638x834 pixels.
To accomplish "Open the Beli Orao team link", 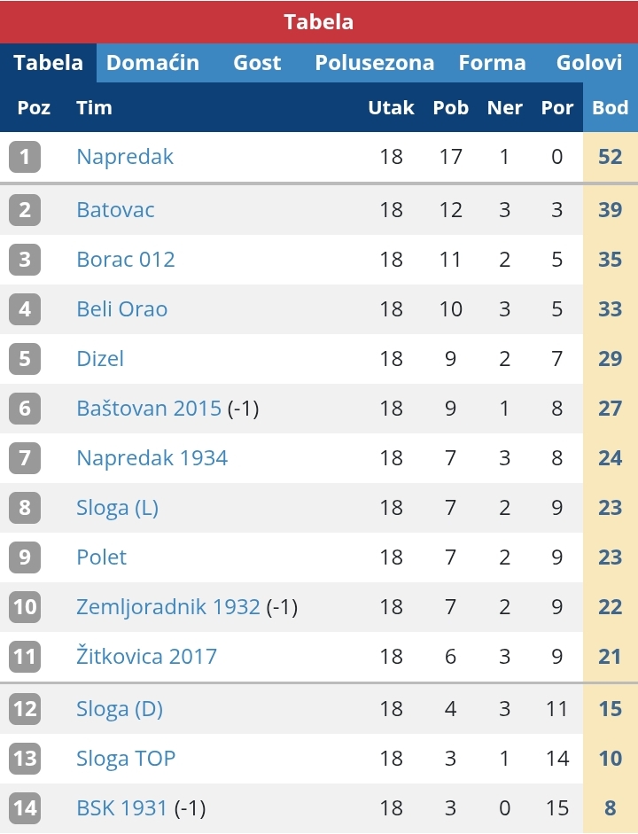I will point(121,309).
